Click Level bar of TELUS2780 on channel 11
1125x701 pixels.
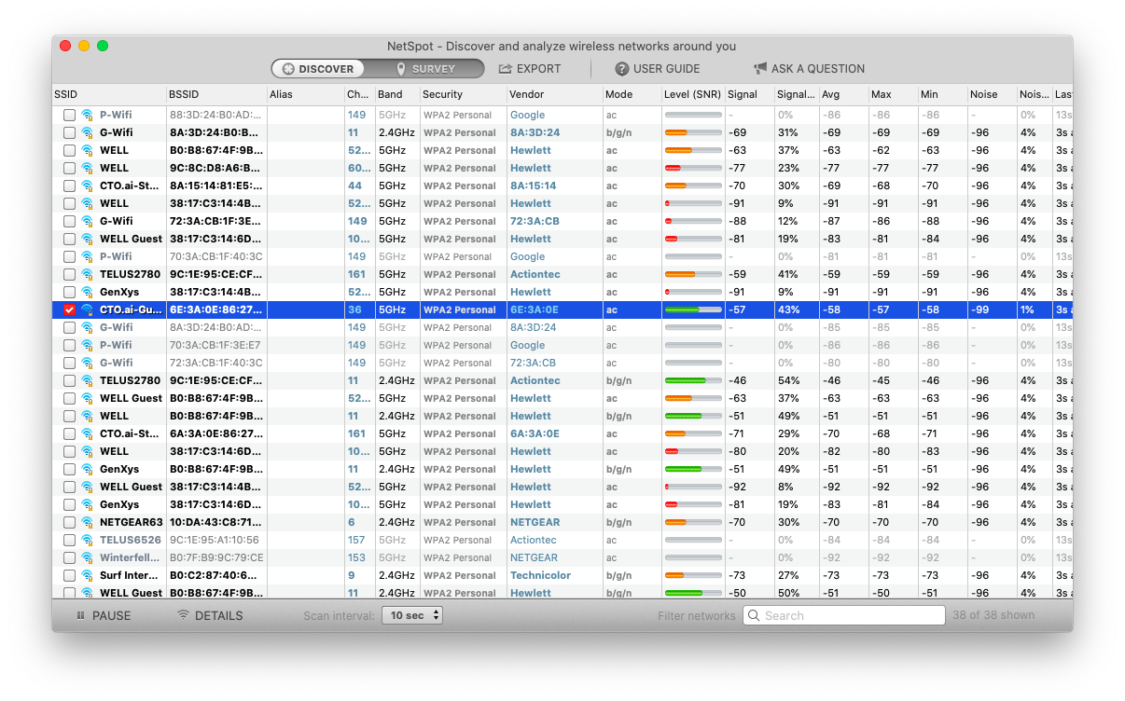[x=693, y=380]
